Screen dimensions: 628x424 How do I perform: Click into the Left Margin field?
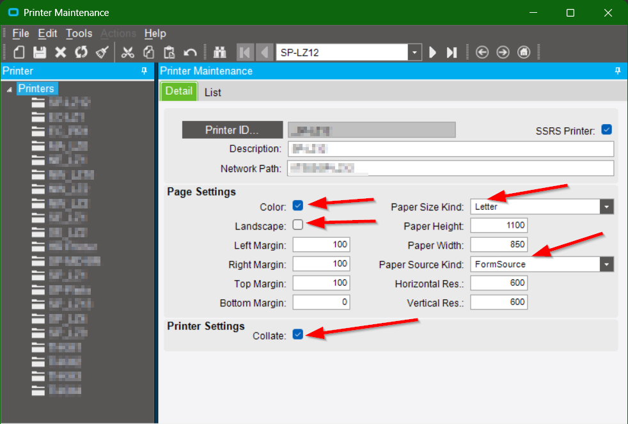(321, 245)
